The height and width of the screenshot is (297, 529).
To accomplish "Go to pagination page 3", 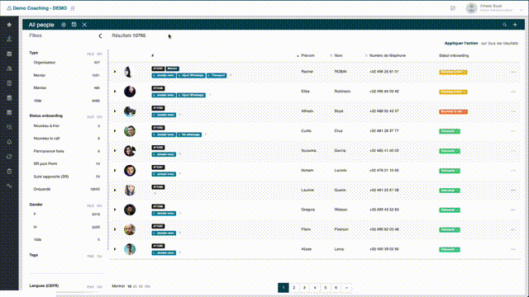I will (x=304, y=288).
